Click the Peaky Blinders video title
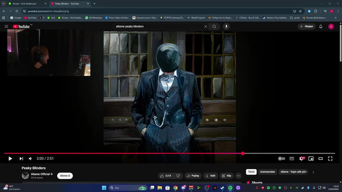342x192 pixels. (34, 168)
